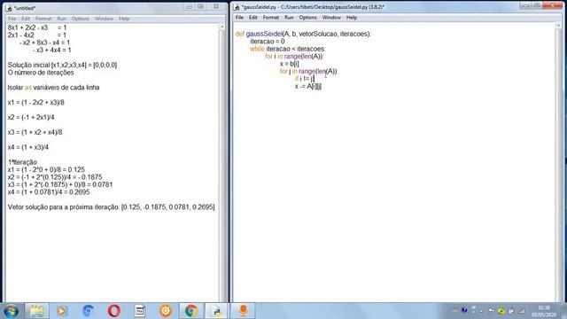Click scroll-up arrow in gaussSeidel.py scrollbar
567x319 pixels.
(x=559, y=26)
